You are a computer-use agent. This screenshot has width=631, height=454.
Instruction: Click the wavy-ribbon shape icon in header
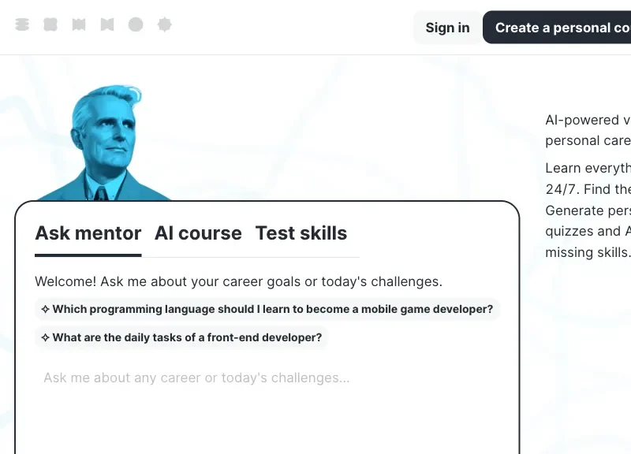pyautogui.click(x=79, y=24)
